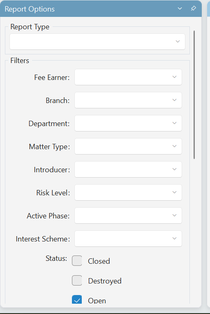Open the Report Type dropdown
Image resolution: width=210 pixels, height=314 pixels.
[178, 42]
